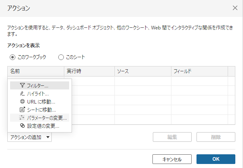Sort by the 名前 column header
This screenshot has width=243, height=168.
tap(36, 71)
